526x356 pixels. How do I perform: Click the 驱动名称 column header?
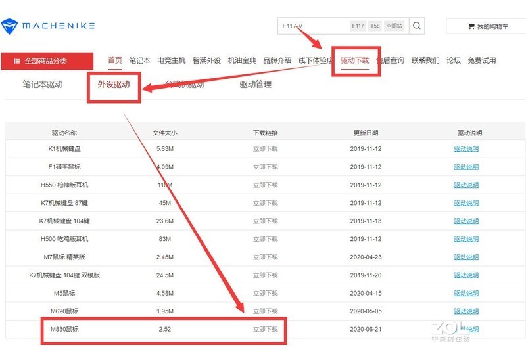[x=64, y=133]
